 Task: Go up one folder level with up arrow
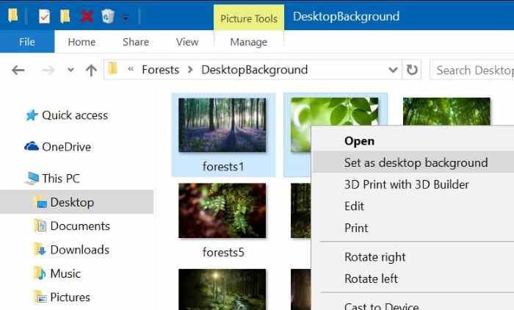pyautogui.click(x=91, y=70)
